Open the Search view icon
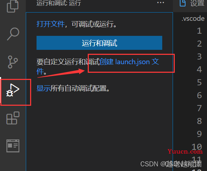The height and width of the screenshot is (171, 207). coord(13,34)
